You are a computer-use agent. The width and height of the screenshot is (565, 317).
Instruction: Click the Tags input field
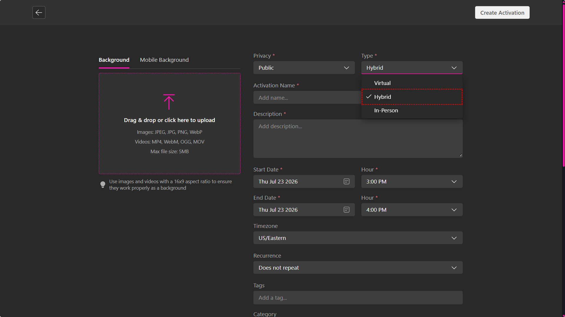click(358, 298)
